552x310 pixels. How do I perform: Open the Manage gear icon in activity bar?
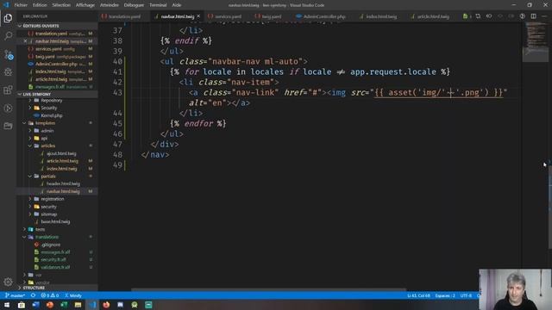tap(8, 282)
